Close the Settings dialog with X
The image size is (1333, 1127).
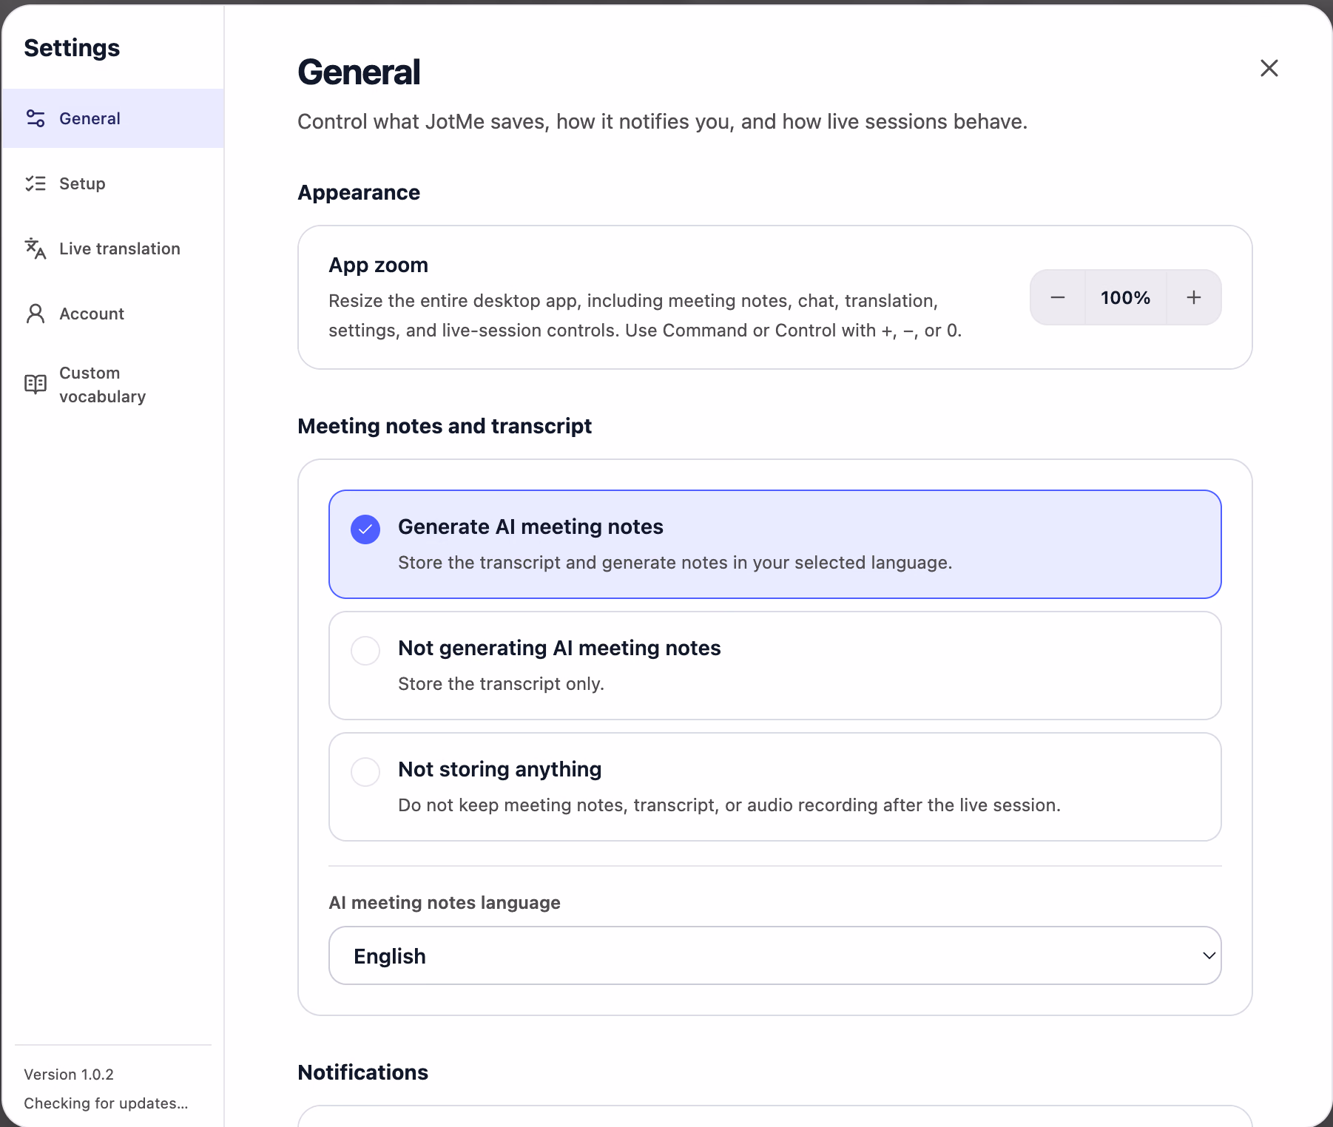point(1269,68)
